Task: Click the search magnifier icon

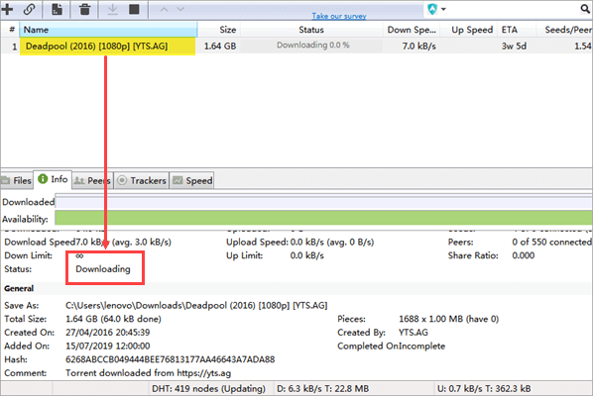Action: click(x=585, y=9)
